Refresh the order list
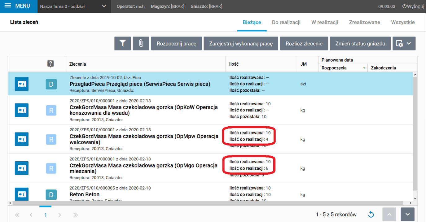426x222 pixels. tap(371, 215)
